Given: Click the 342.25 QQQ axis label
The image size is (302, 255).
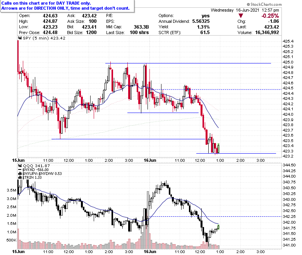Looking at the screenshot, I should 289,217.
